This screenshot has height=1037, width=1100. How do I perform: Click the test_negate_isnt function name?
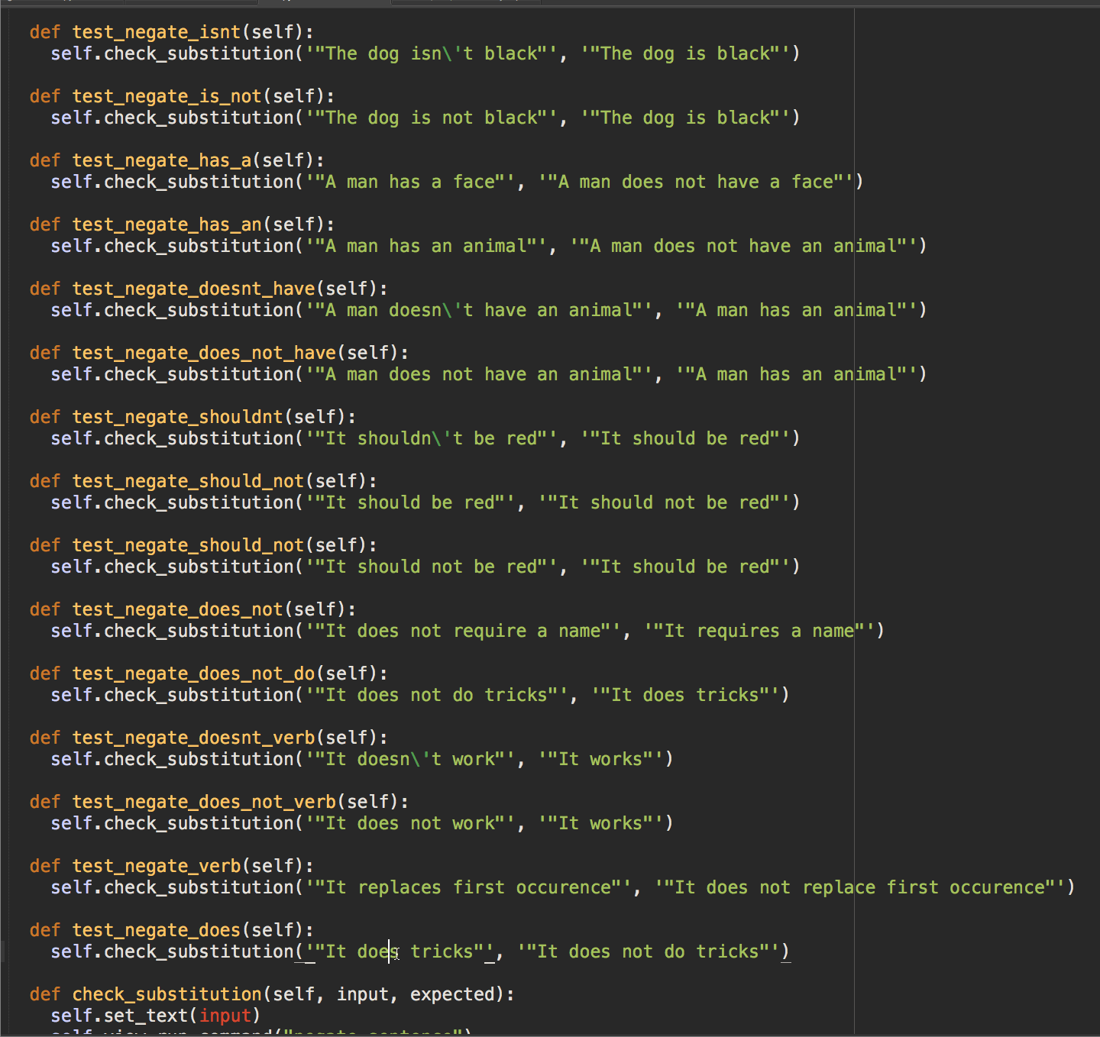pyautogui.click(x=157, y=32)
